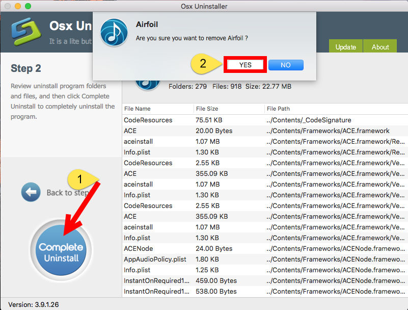Click the Airfoil icon in the confirmation dialog
The width and height of the screenshot is (408, 310).
pos(114,31)
